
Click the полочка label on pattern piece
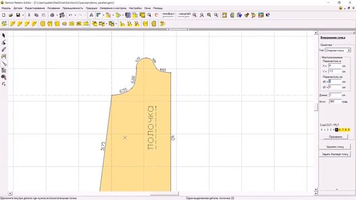151,128
